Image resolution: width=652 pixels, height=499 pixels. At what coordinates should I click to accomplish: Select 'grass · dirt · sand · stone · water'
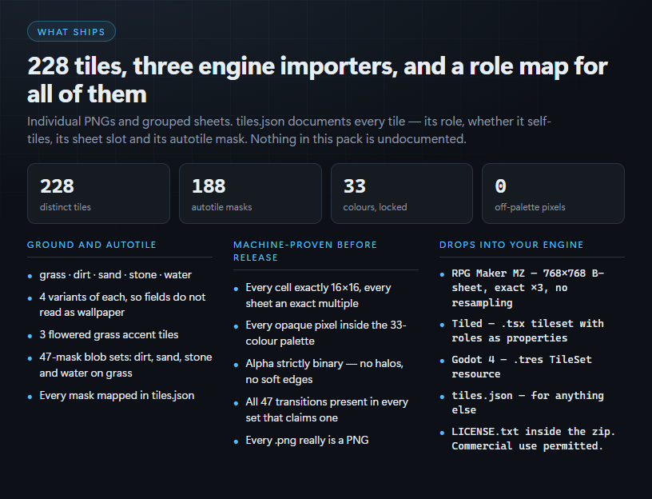pos(116,274)
